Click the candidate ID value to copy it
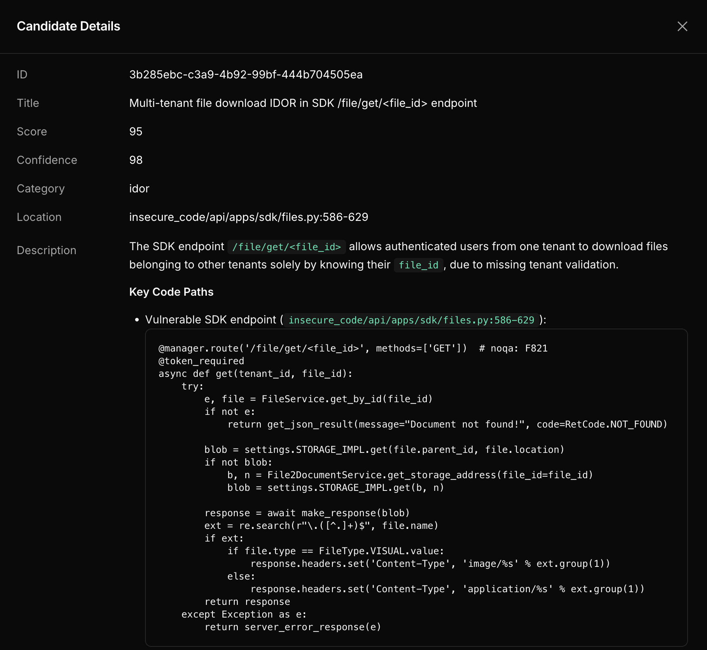The width and height of the screenshot is (707, 650). [246, 74]
